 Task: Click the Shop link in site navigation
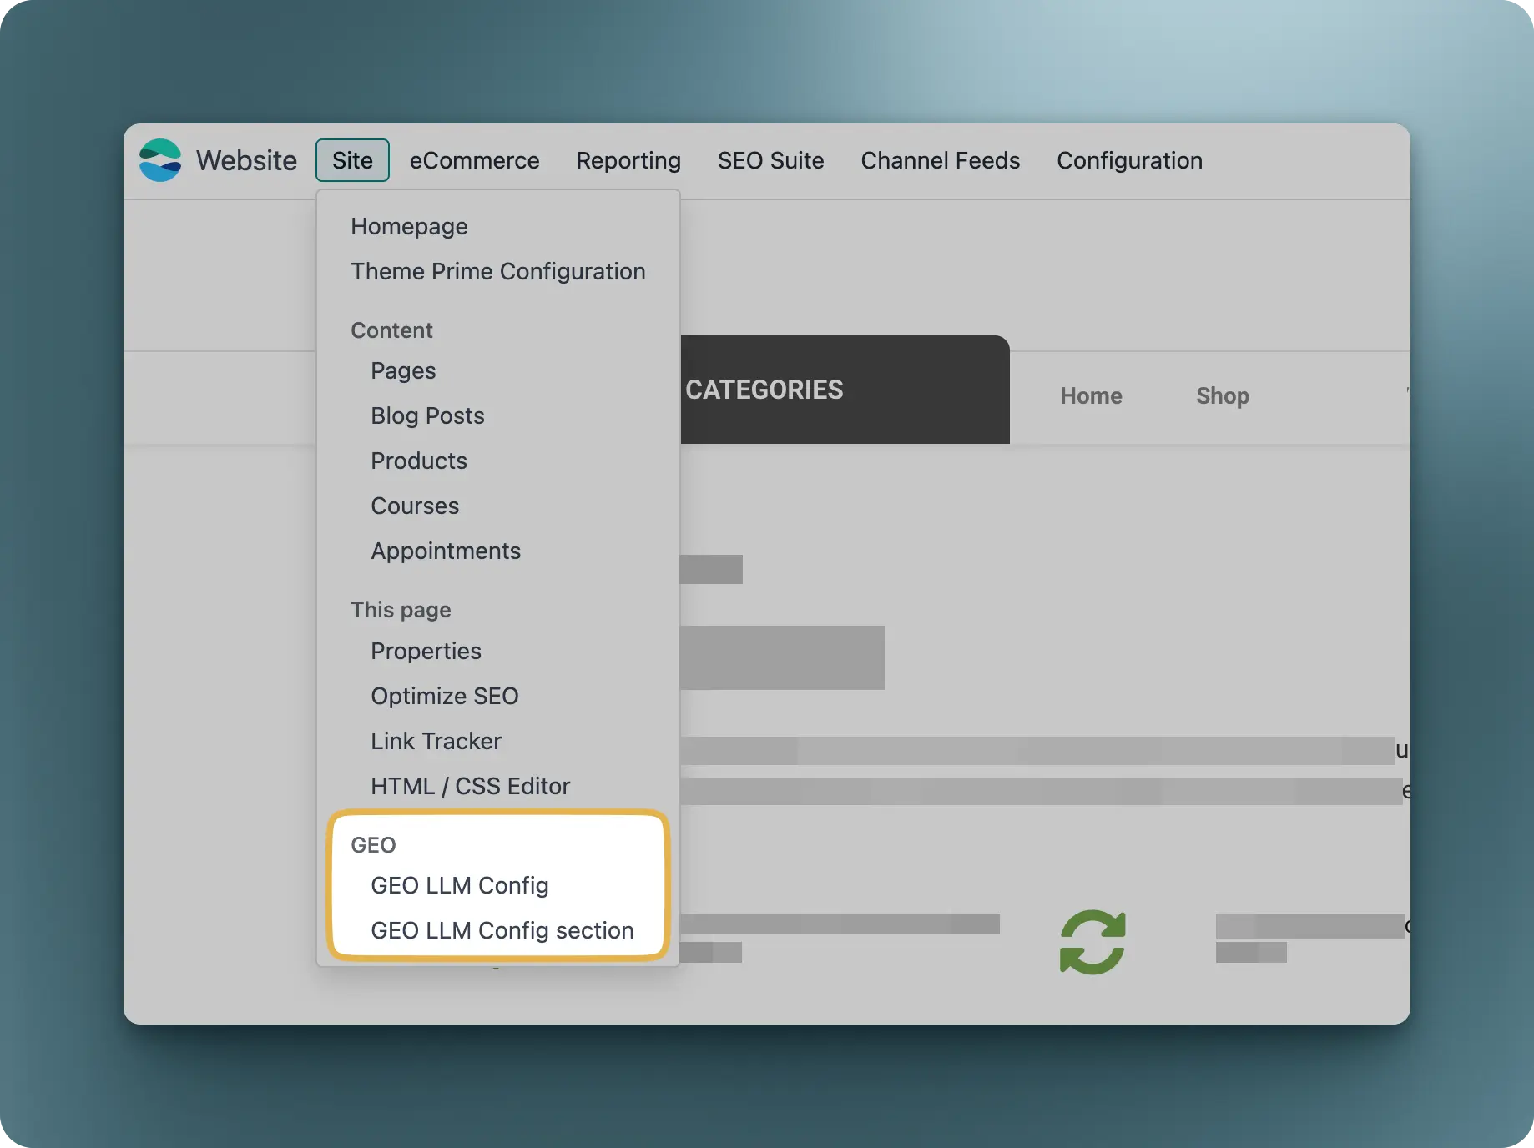(x=1222, y=395)
